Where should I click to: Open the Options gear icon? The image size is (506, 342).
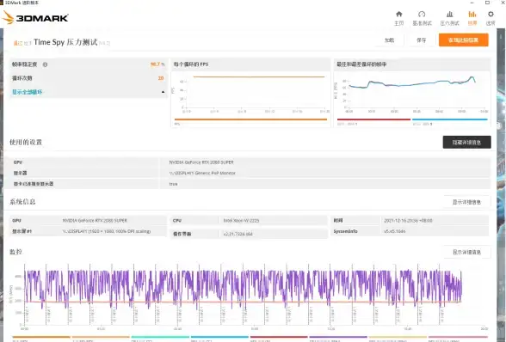pyautogui.click(x=491, y=18)
